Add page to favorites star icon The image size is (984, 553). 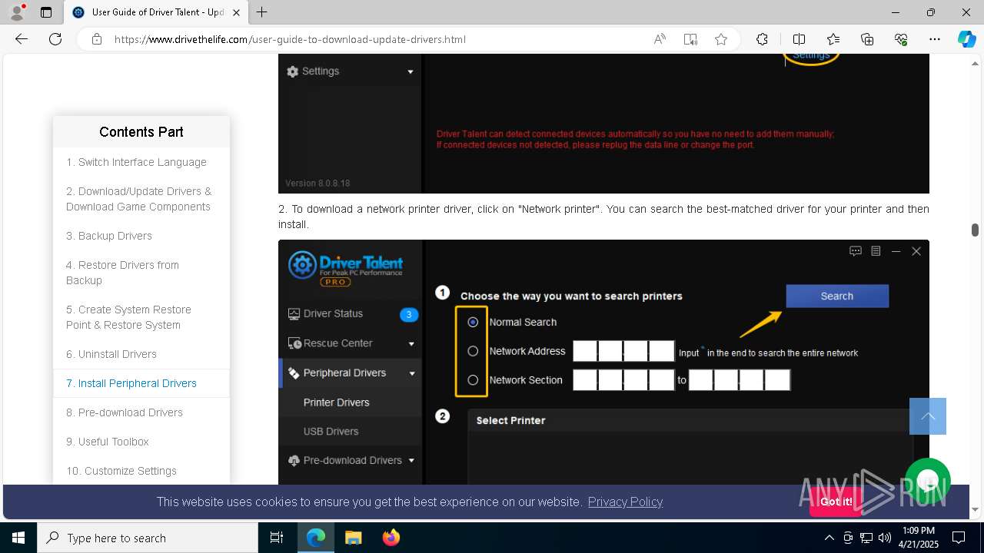721,39
